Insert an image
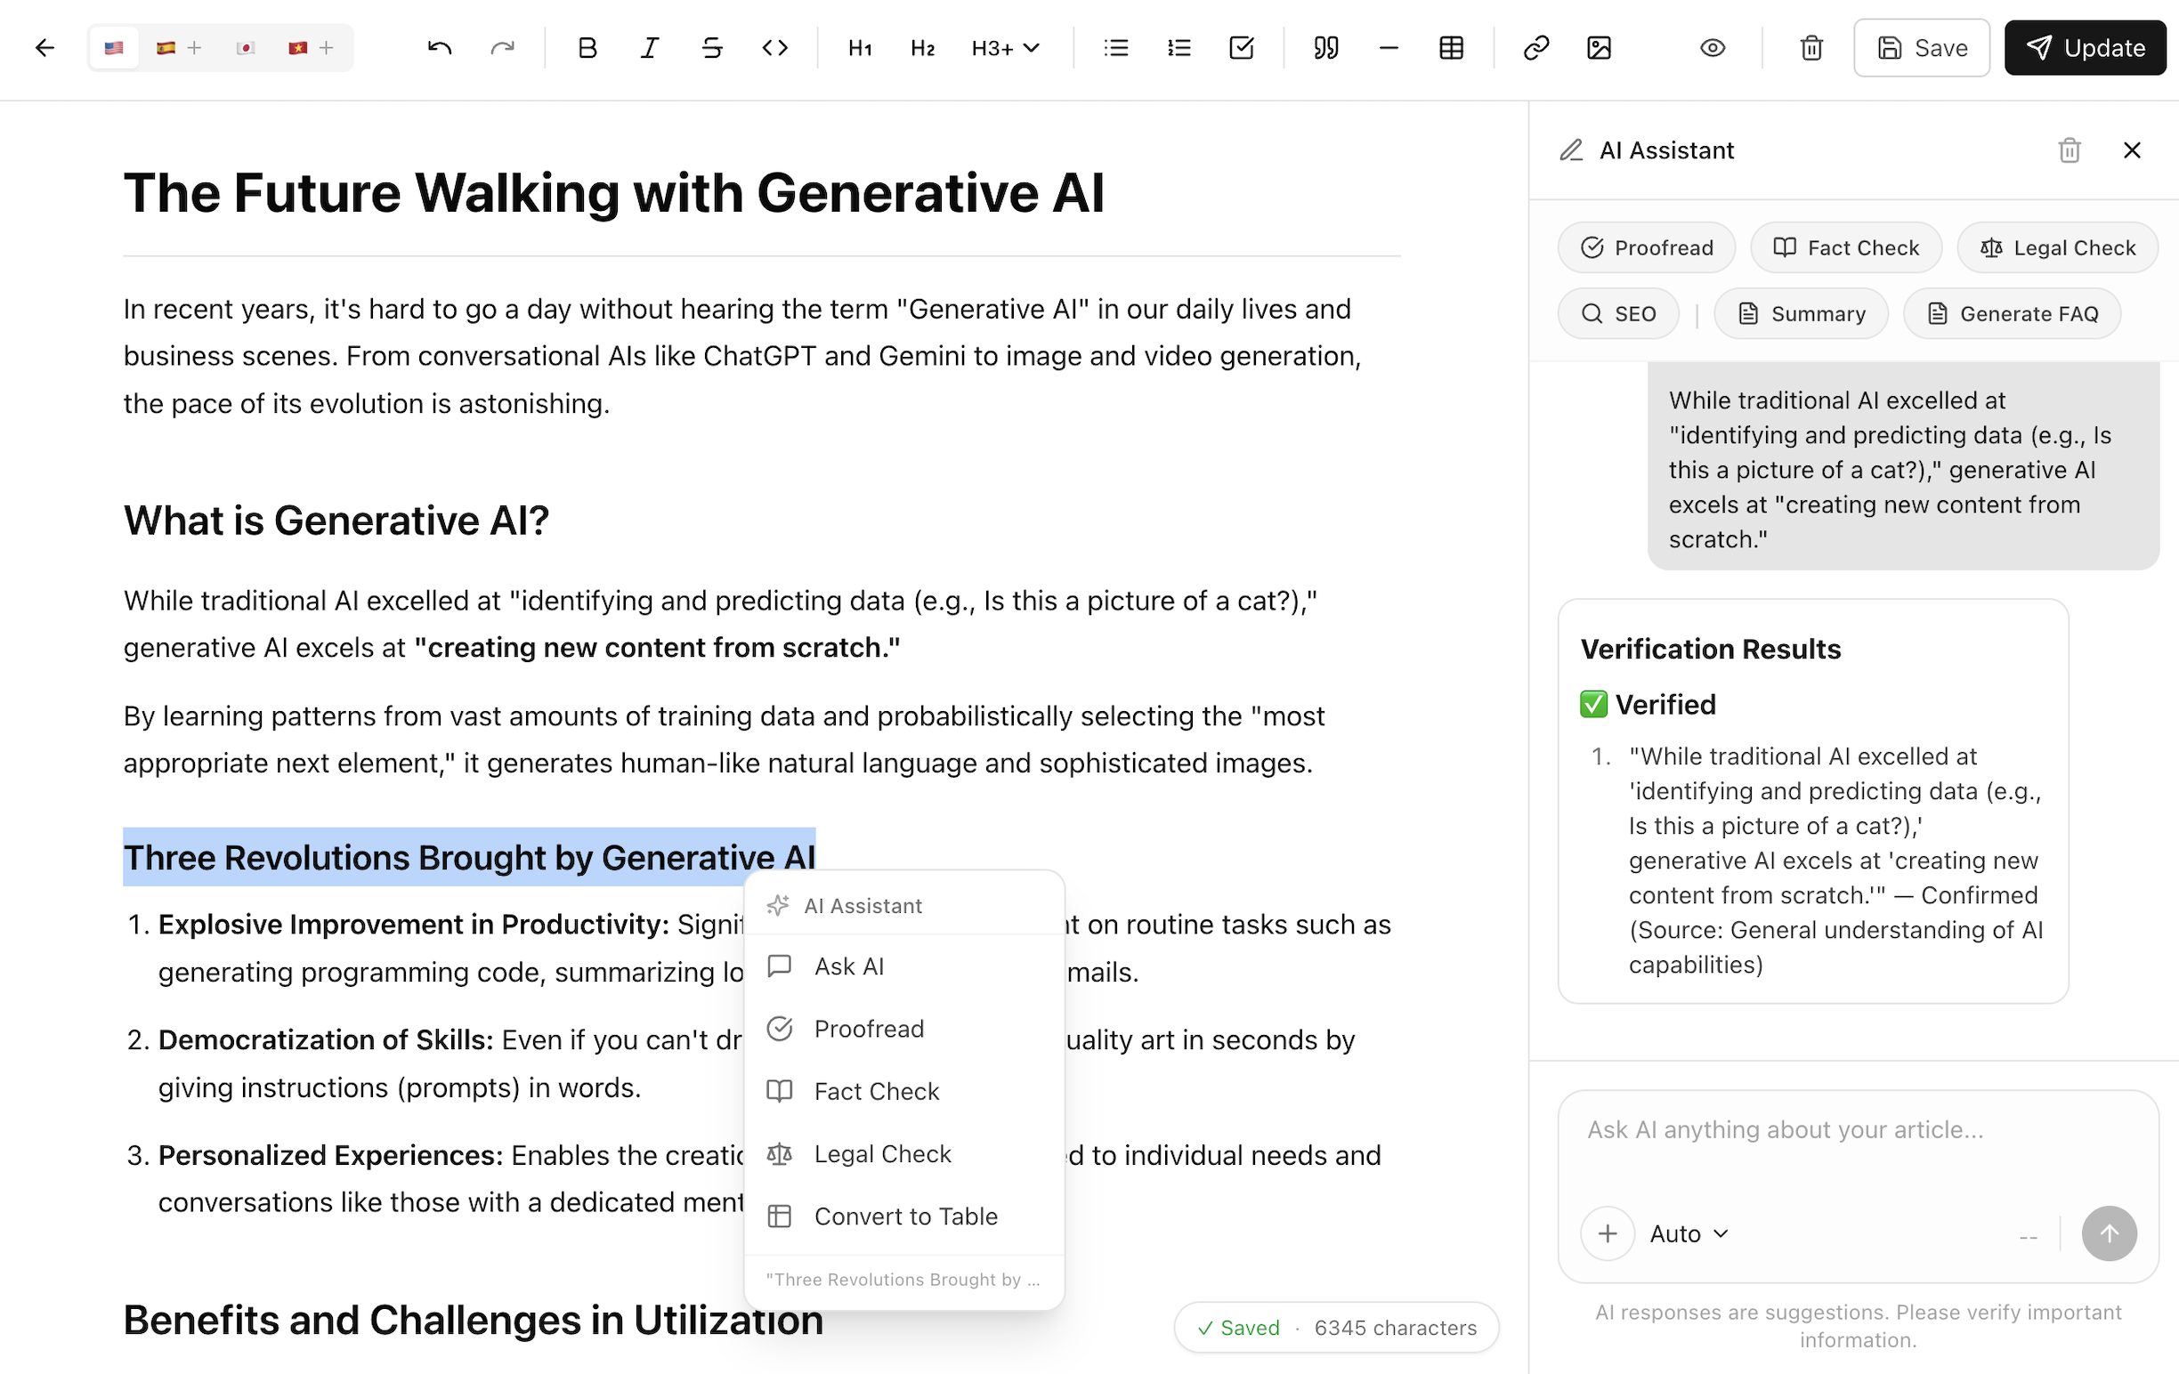This screenshot has width=2179, height=1374. coord(1599,48)
